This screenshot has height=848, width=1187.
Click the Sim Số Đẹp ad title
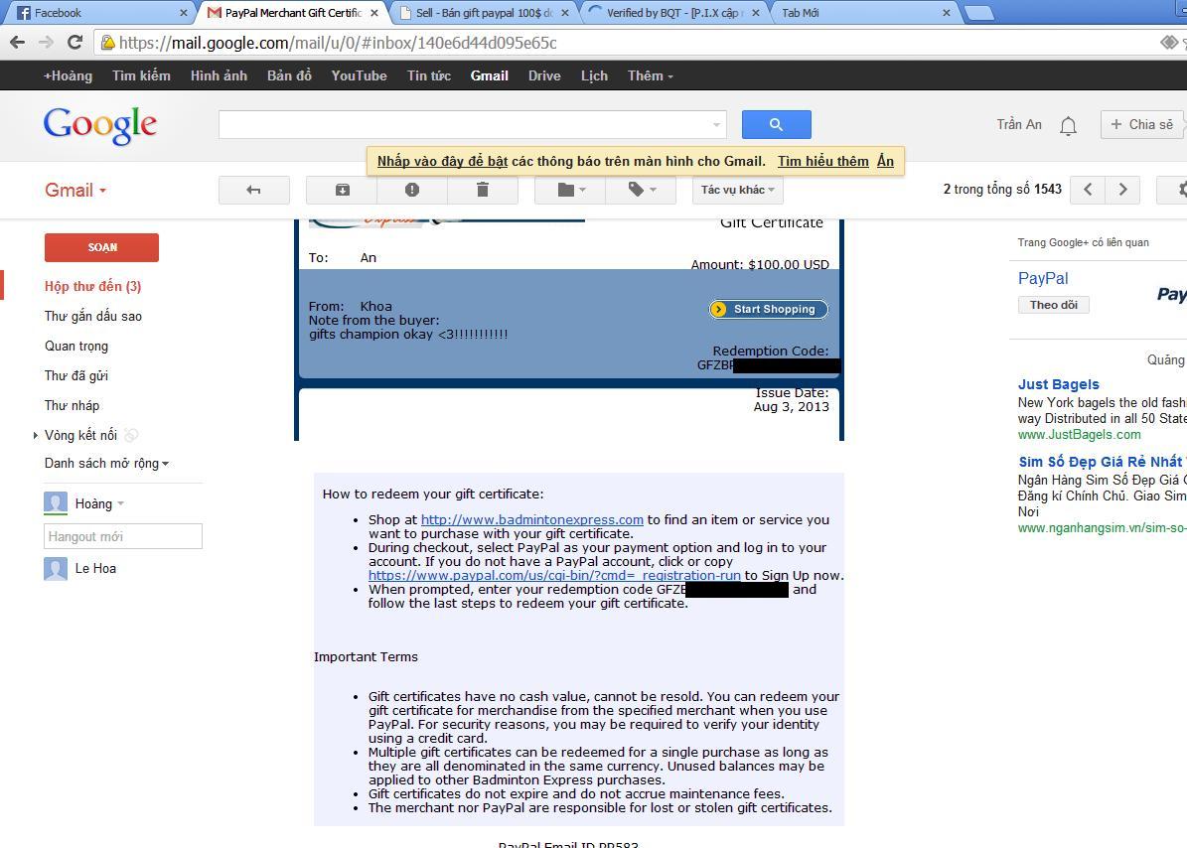pos(1103,462)
